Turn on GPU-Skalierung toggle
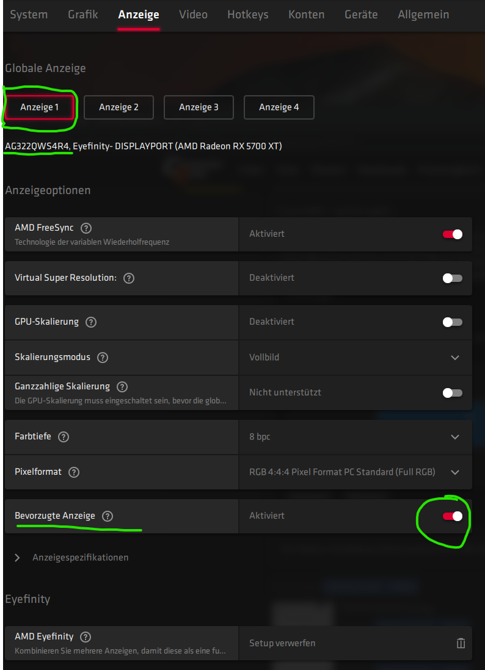Viewport: 485px width, 670px height. 453,322
